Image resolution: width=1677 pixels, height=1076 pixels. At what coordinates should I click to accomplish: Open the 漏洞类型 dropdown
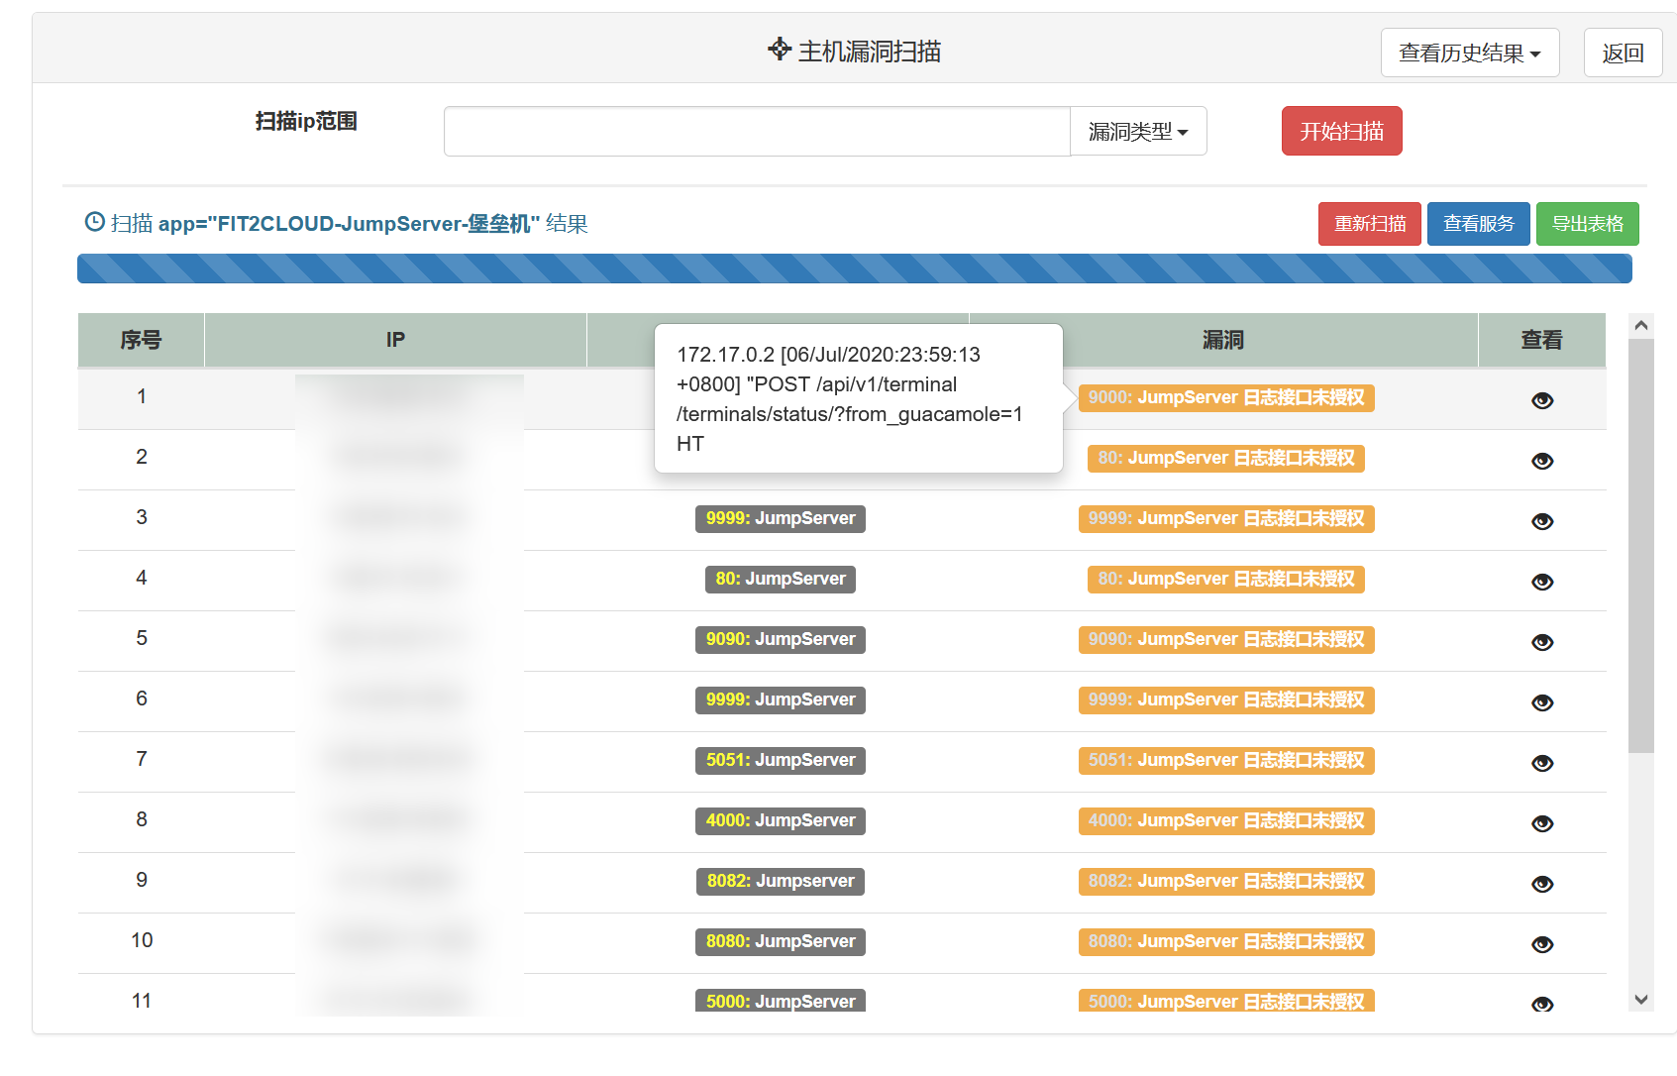[1138, 131]
